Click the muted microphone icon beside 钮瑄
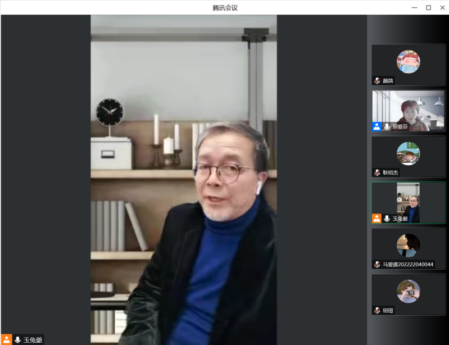Viewport: 449px width, 345px height. pos(378,310)
